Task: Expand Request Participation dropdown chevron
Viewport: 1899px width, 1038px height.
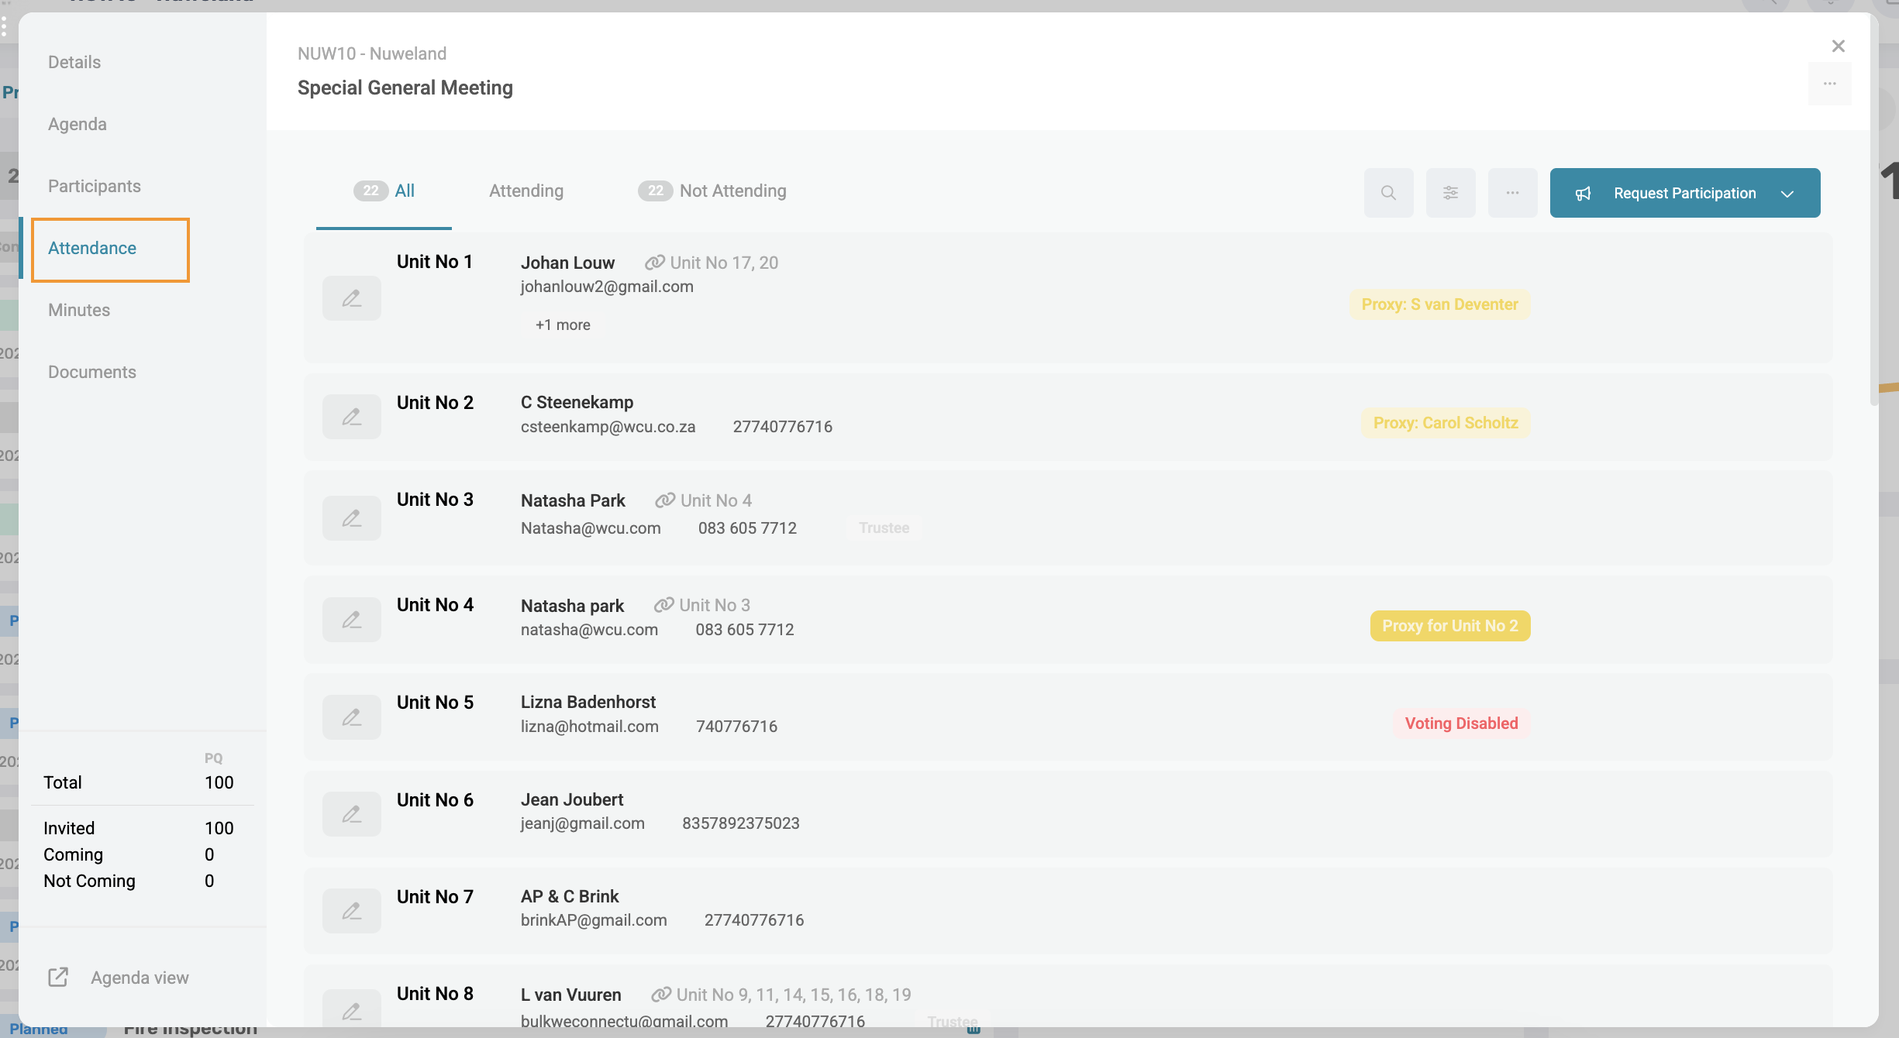Action: [x=1787, y=194]
